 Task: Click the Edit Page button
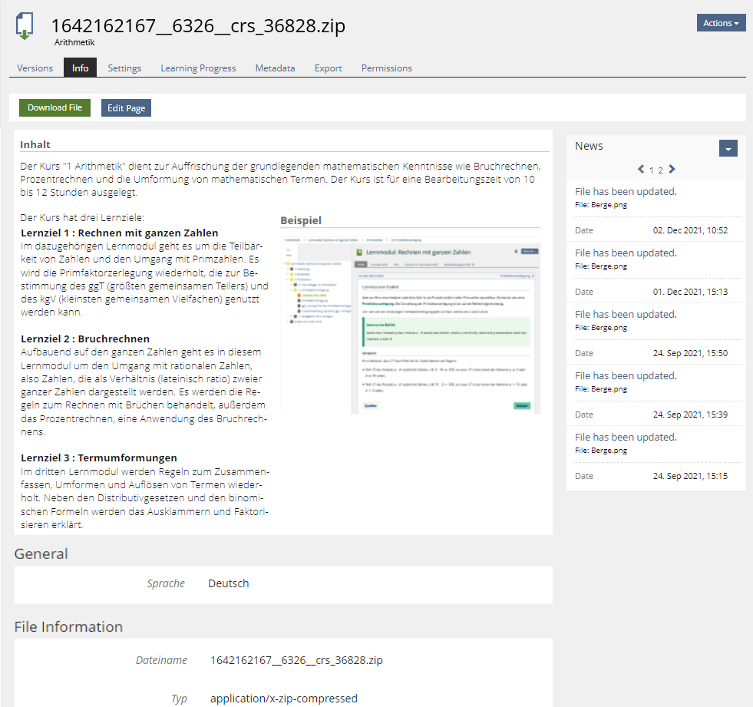pyautogui.click(x=126, y=108)
